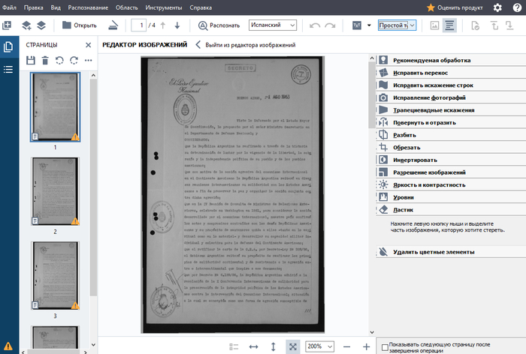Open the Испанский language dropdown
The image size is (526, 354).
pos(273,25)
